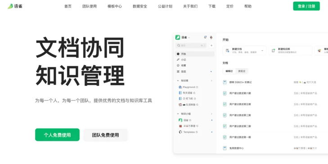Click the sheet icon for 用户建议跟进第一期
Image resolution: width=328 pixels, height=164 pixels.
(x=225, y=137)
